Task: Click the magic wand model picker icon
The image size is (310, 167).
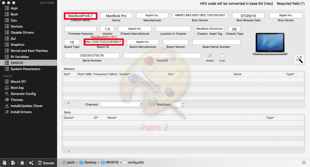Action: (x=299, y=59)
